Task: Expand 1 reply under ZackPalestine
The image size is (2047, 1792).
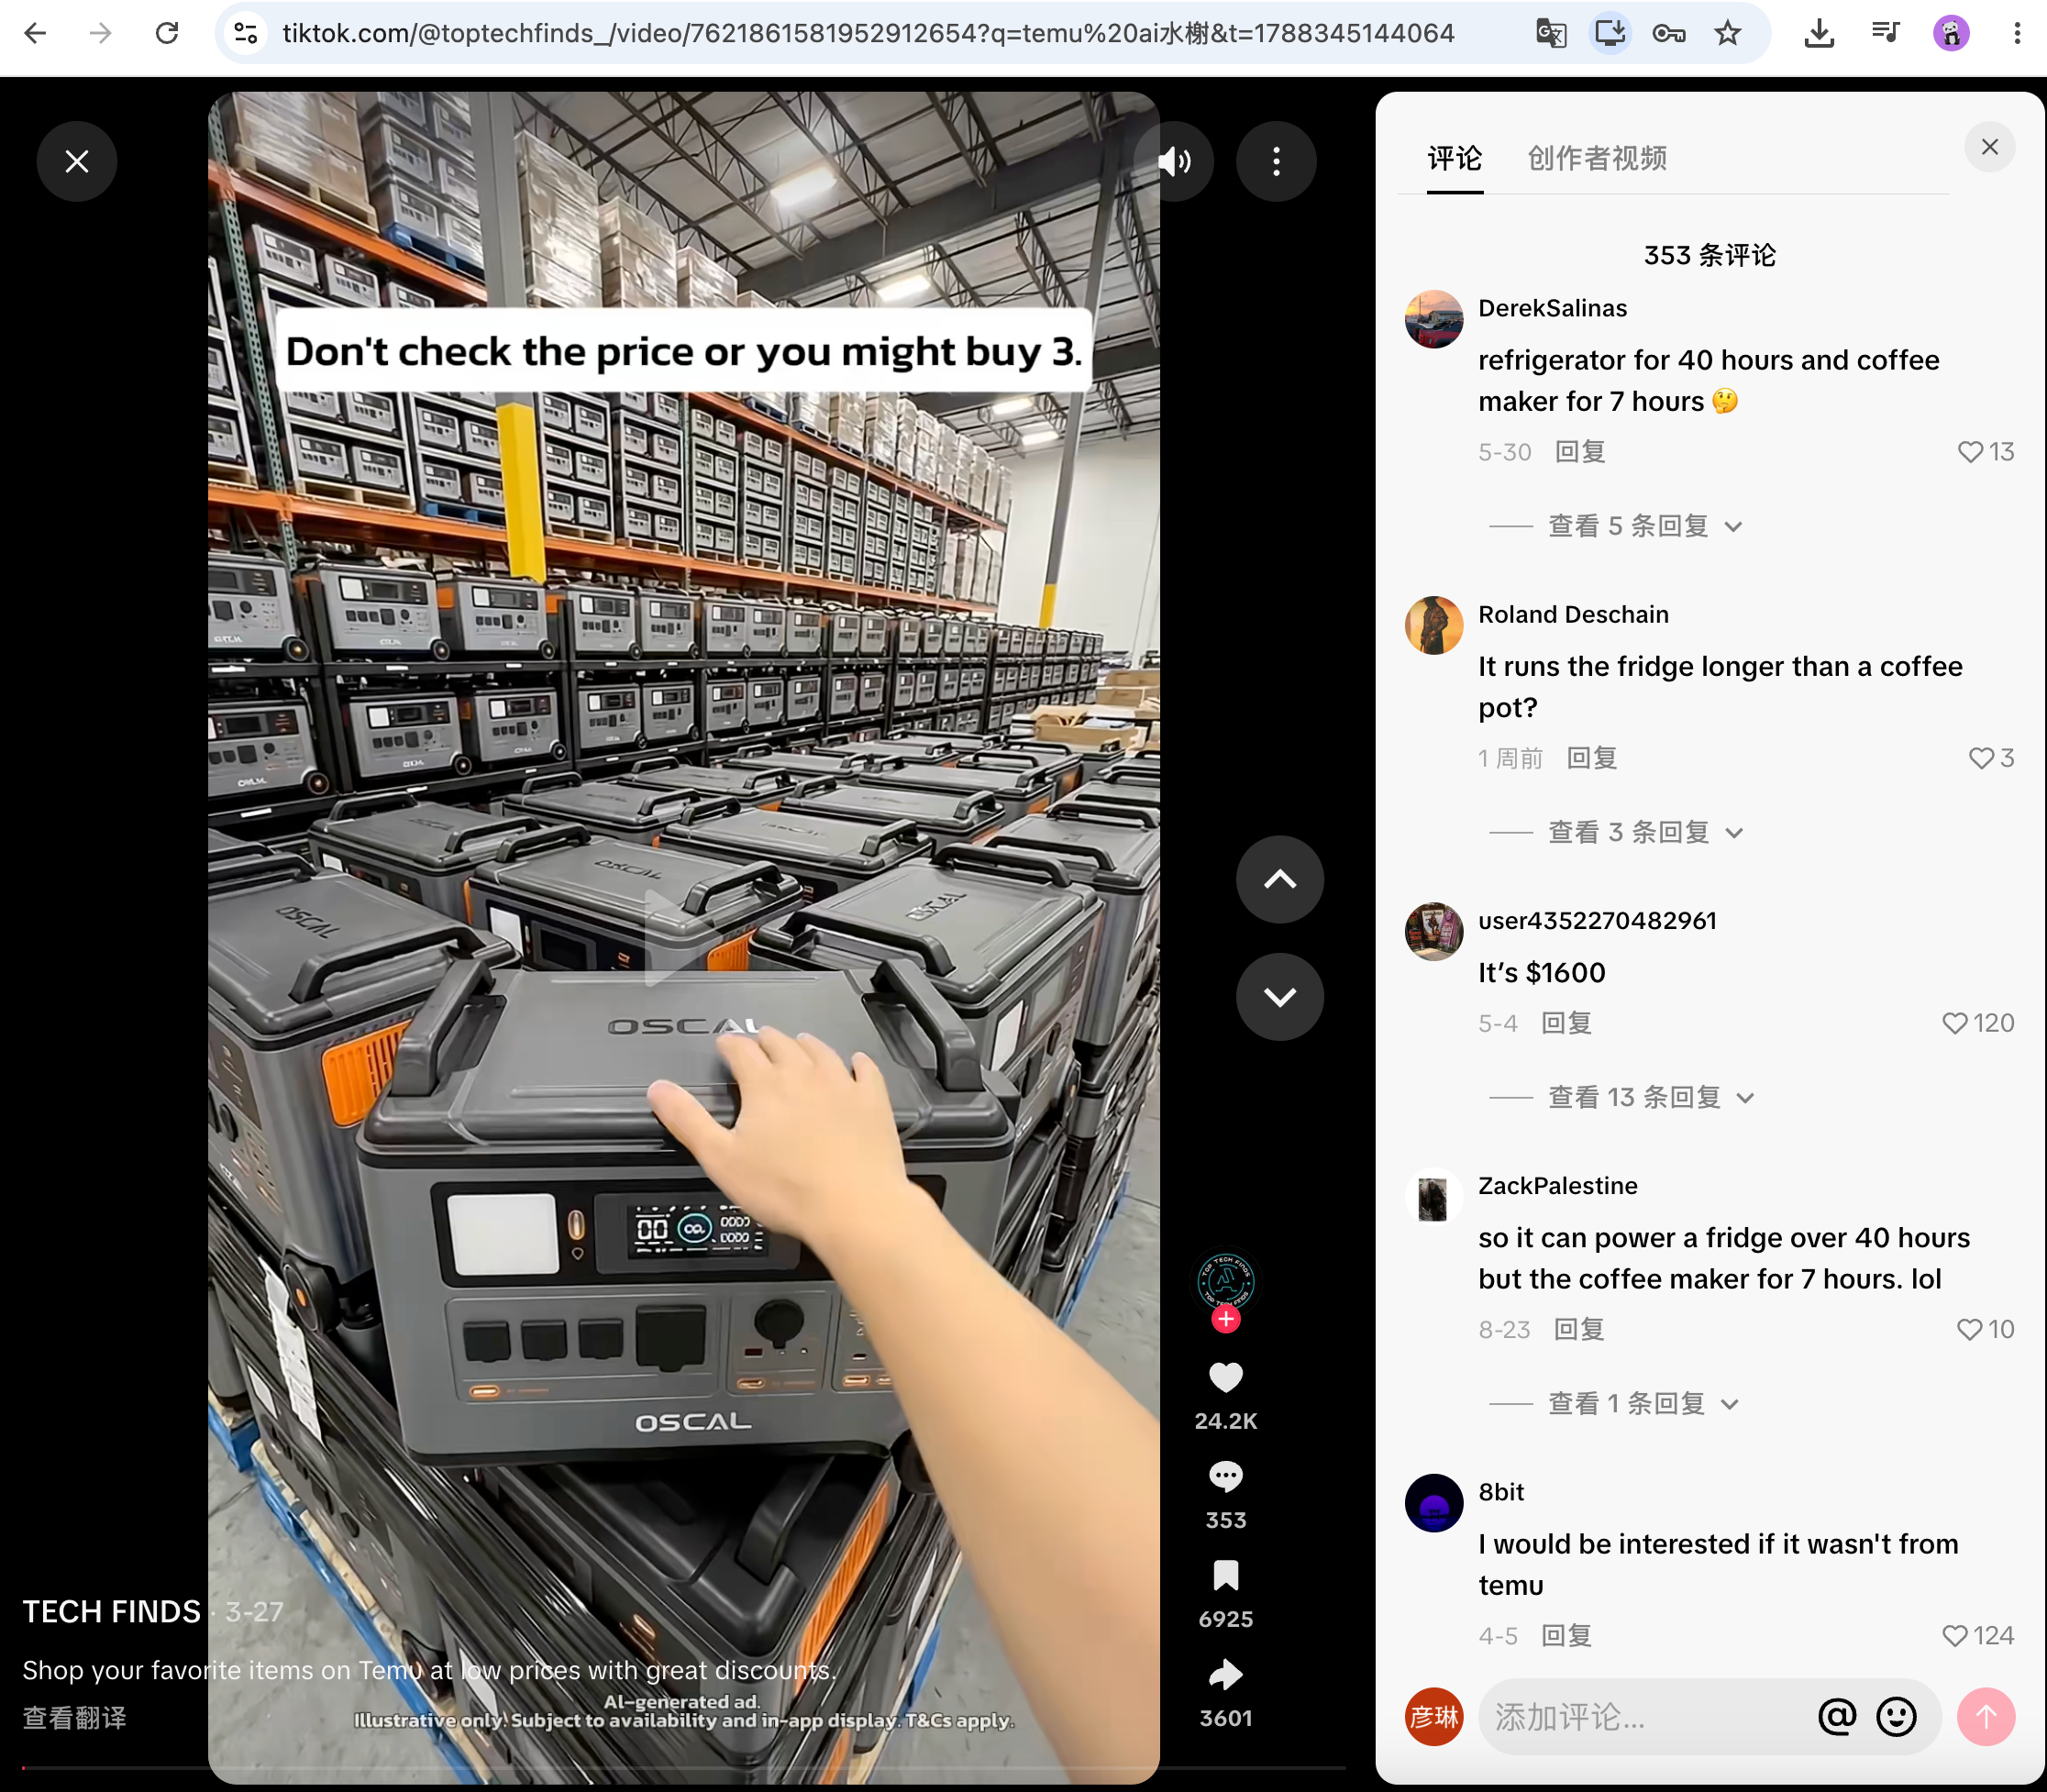Action: coord(1643,1403)
